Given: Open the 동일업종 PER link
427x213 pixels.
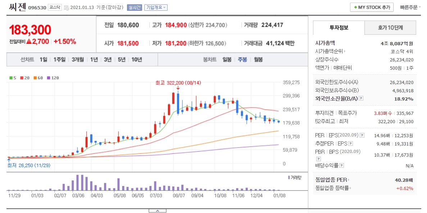Looking at the screenshot, I should click(x=332, y=180).
